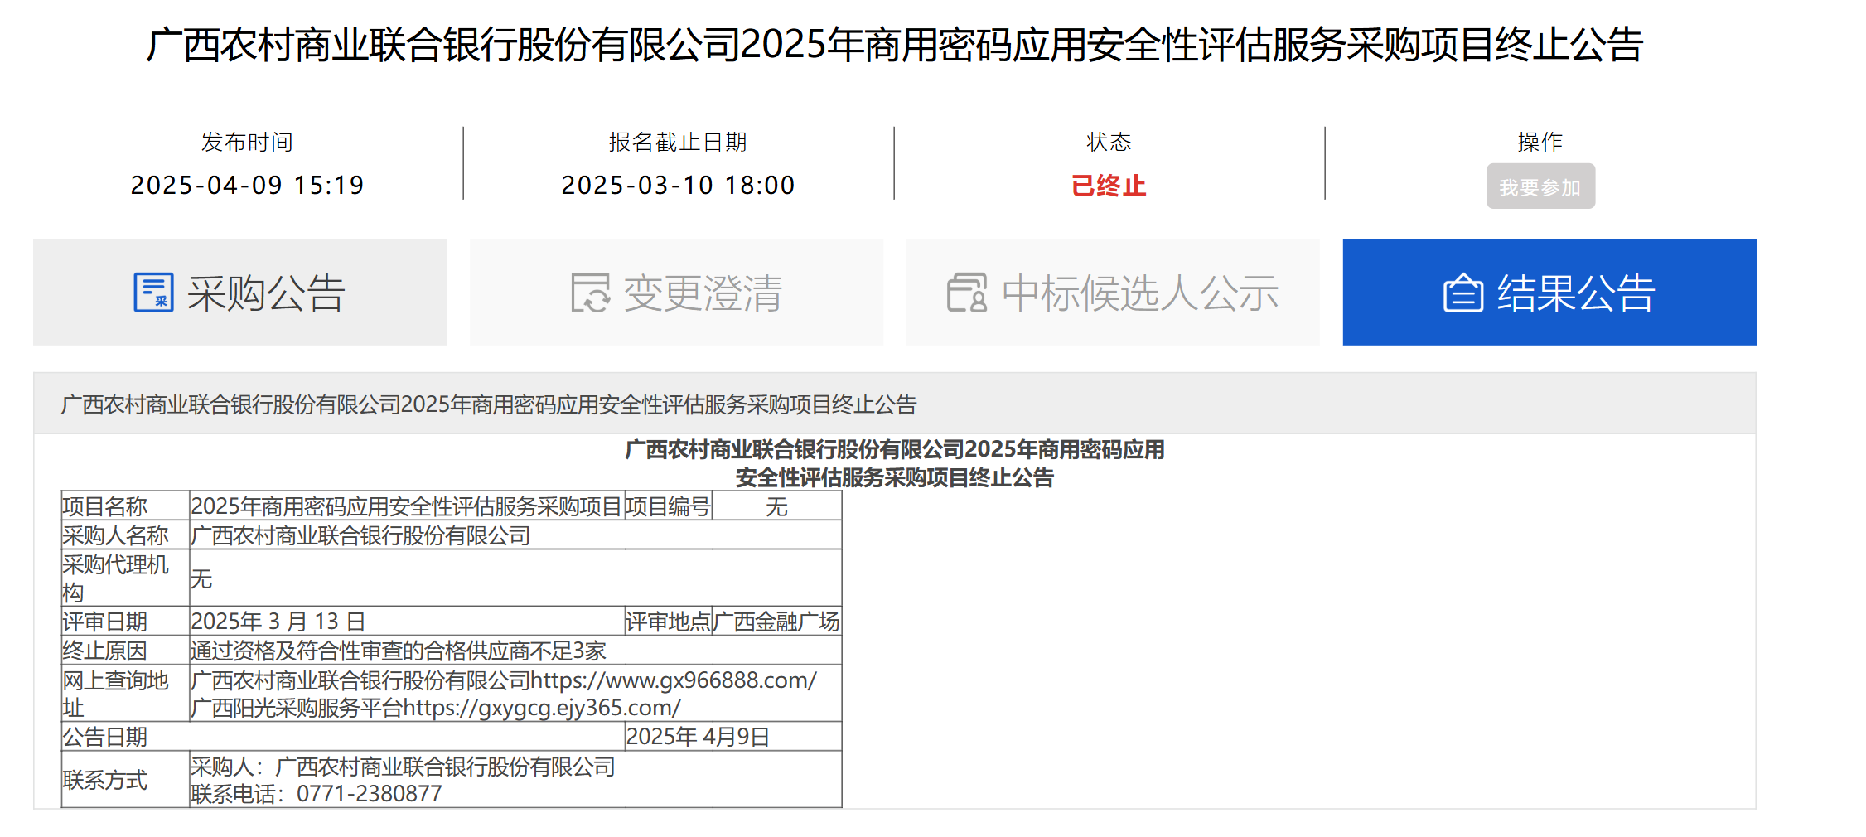Open the 采购公告 tab
Viewport: 1866px width, 837px height.
[x=239, y=293]
